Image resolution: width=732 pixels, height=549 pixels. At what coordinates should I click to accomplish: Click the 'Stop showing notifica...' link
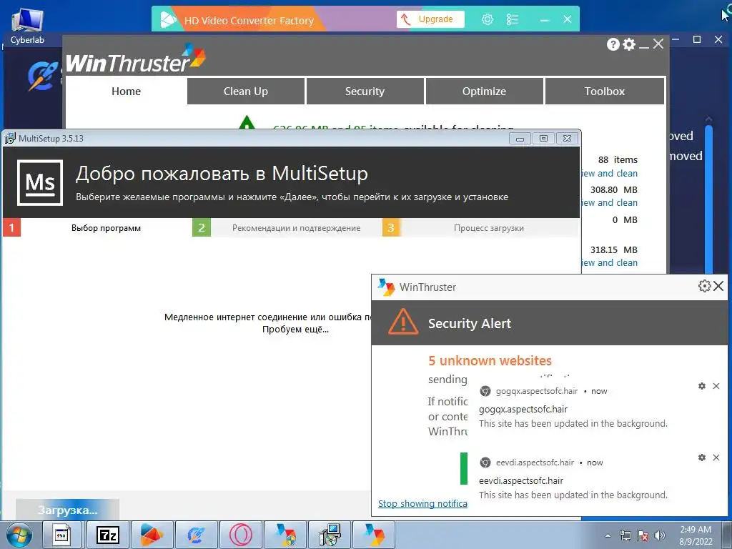pyautogui.click(x=422, y=503)
